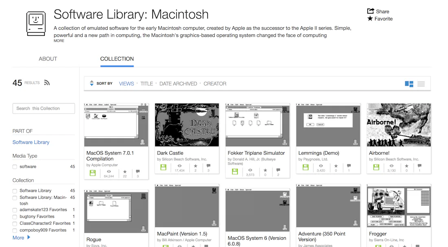This screenshot has width=448, height=247.
Task: Sort by TITLE
Action: coord(147,84)
